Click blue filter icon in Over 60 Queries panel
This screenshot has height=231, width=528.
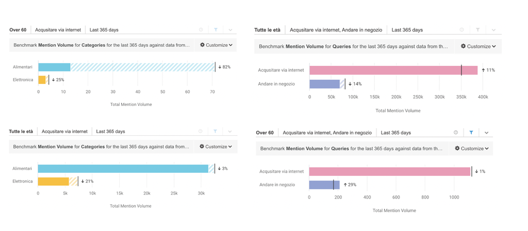click(471, 133)
